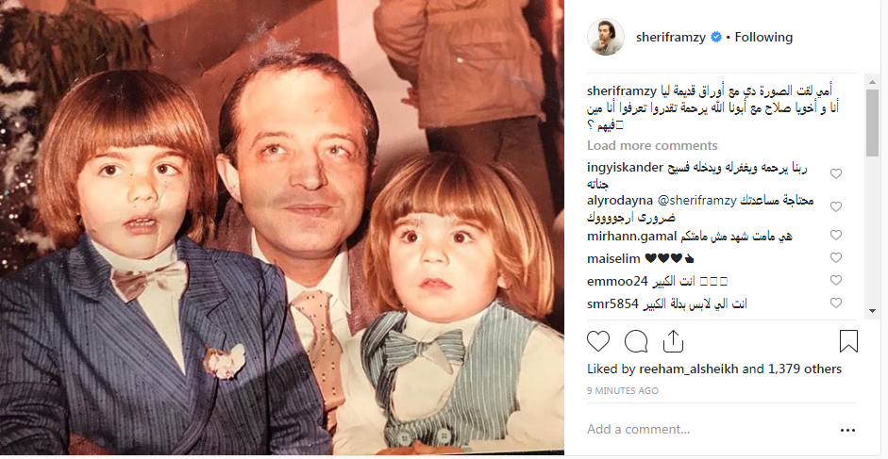Viewport: 888px width, 459px height.
Task: Like the comment by maiselim
Action: click(836, 257)
